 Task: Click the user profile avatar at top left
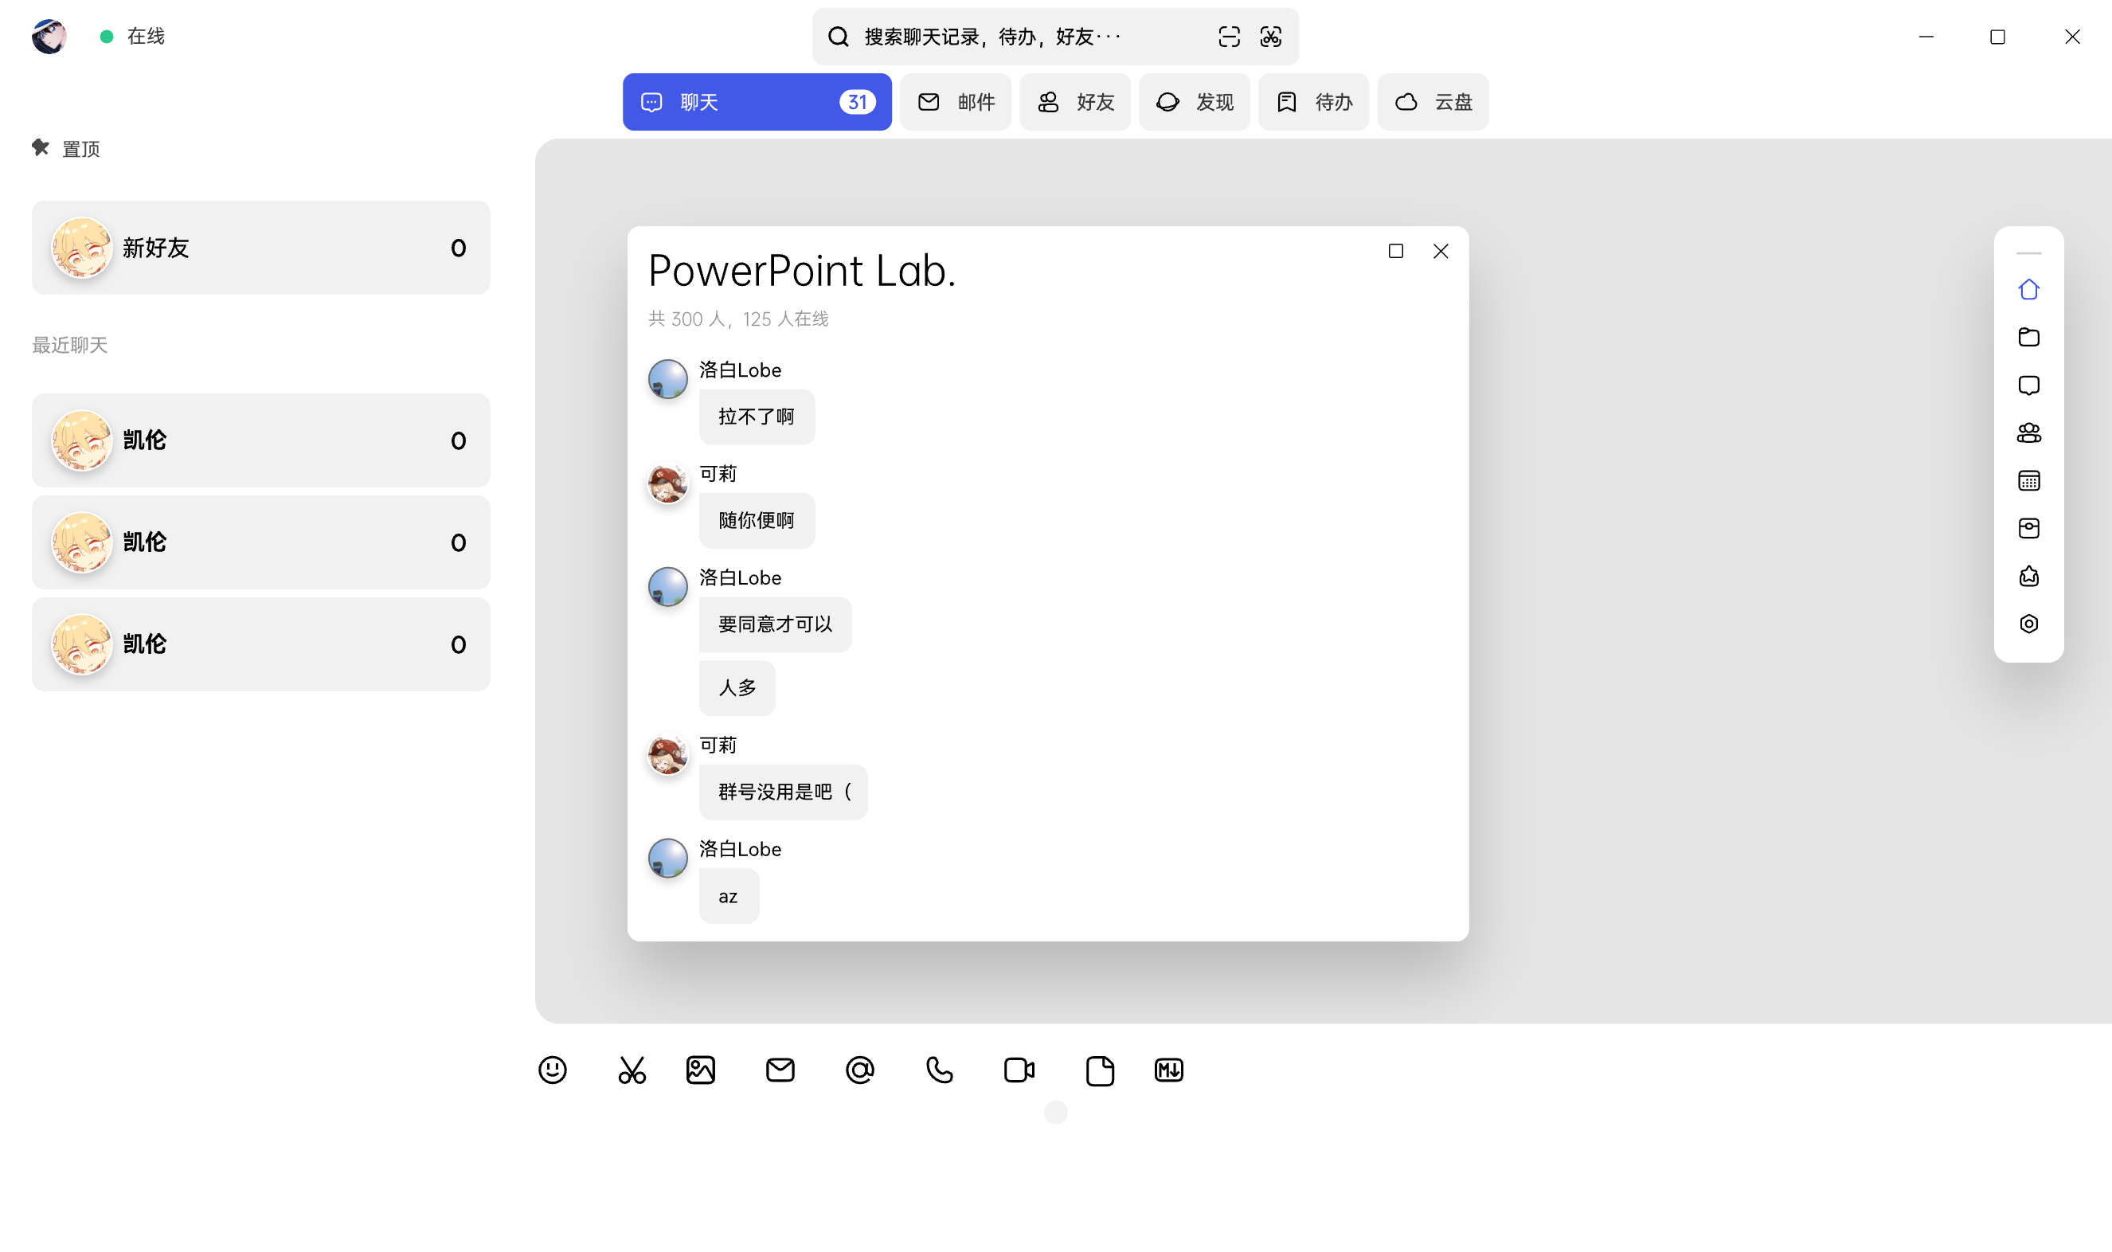tap(49, 37)
